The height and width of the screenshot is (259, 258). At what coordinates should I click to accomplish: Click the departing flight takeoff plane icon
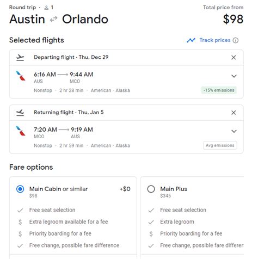[x=20, y=58]
